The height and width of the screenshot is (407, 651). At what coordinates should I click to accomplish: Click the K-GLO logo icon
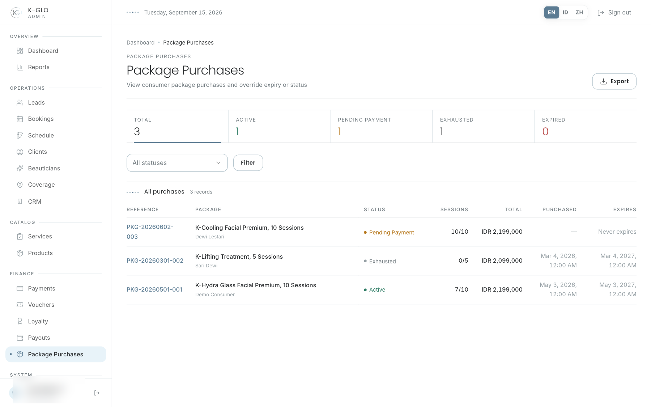16,13
